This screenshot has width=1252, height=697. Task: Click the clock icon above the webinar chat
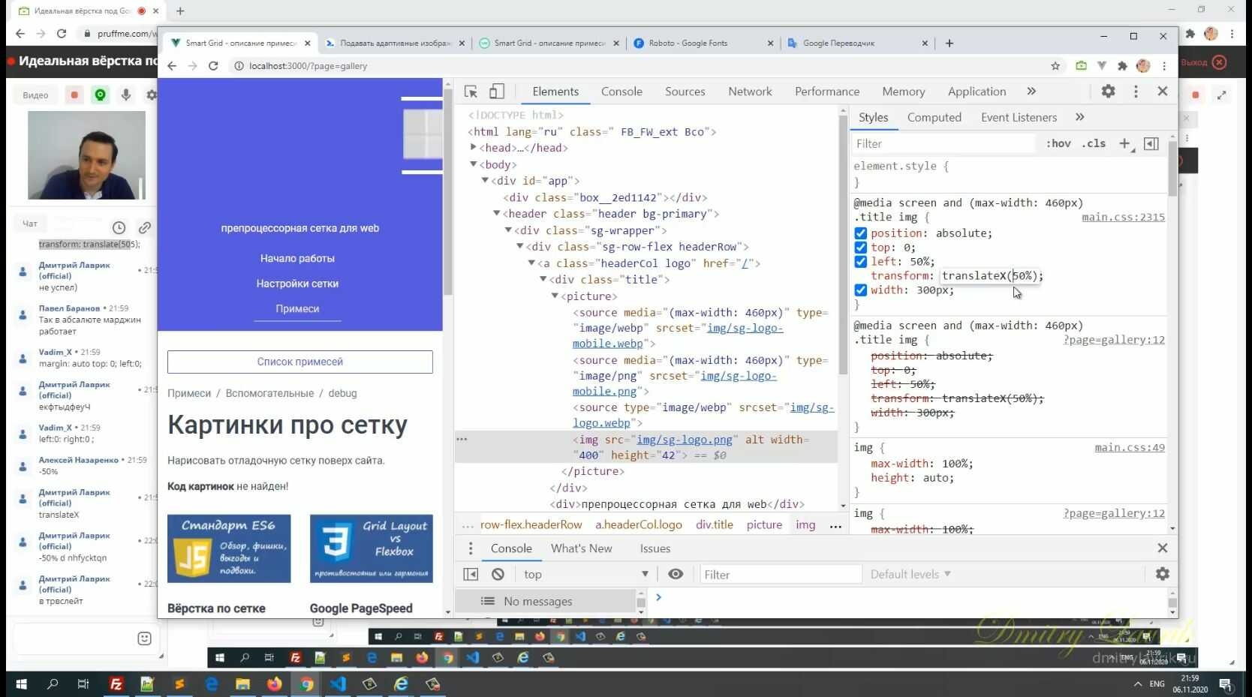click(x=119, y=227)
